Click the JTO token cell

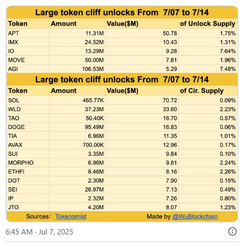click(x=28, y=207)
